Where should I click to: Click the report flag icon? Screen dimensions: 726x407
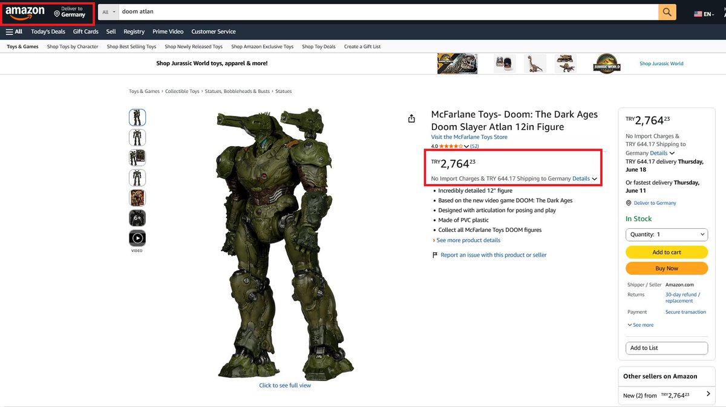(434, 255)
